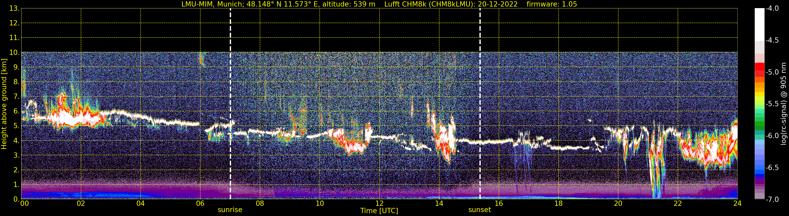Click the "log(rc-signal) @ 905 nm" colorbar title

[x=783, y=104]
